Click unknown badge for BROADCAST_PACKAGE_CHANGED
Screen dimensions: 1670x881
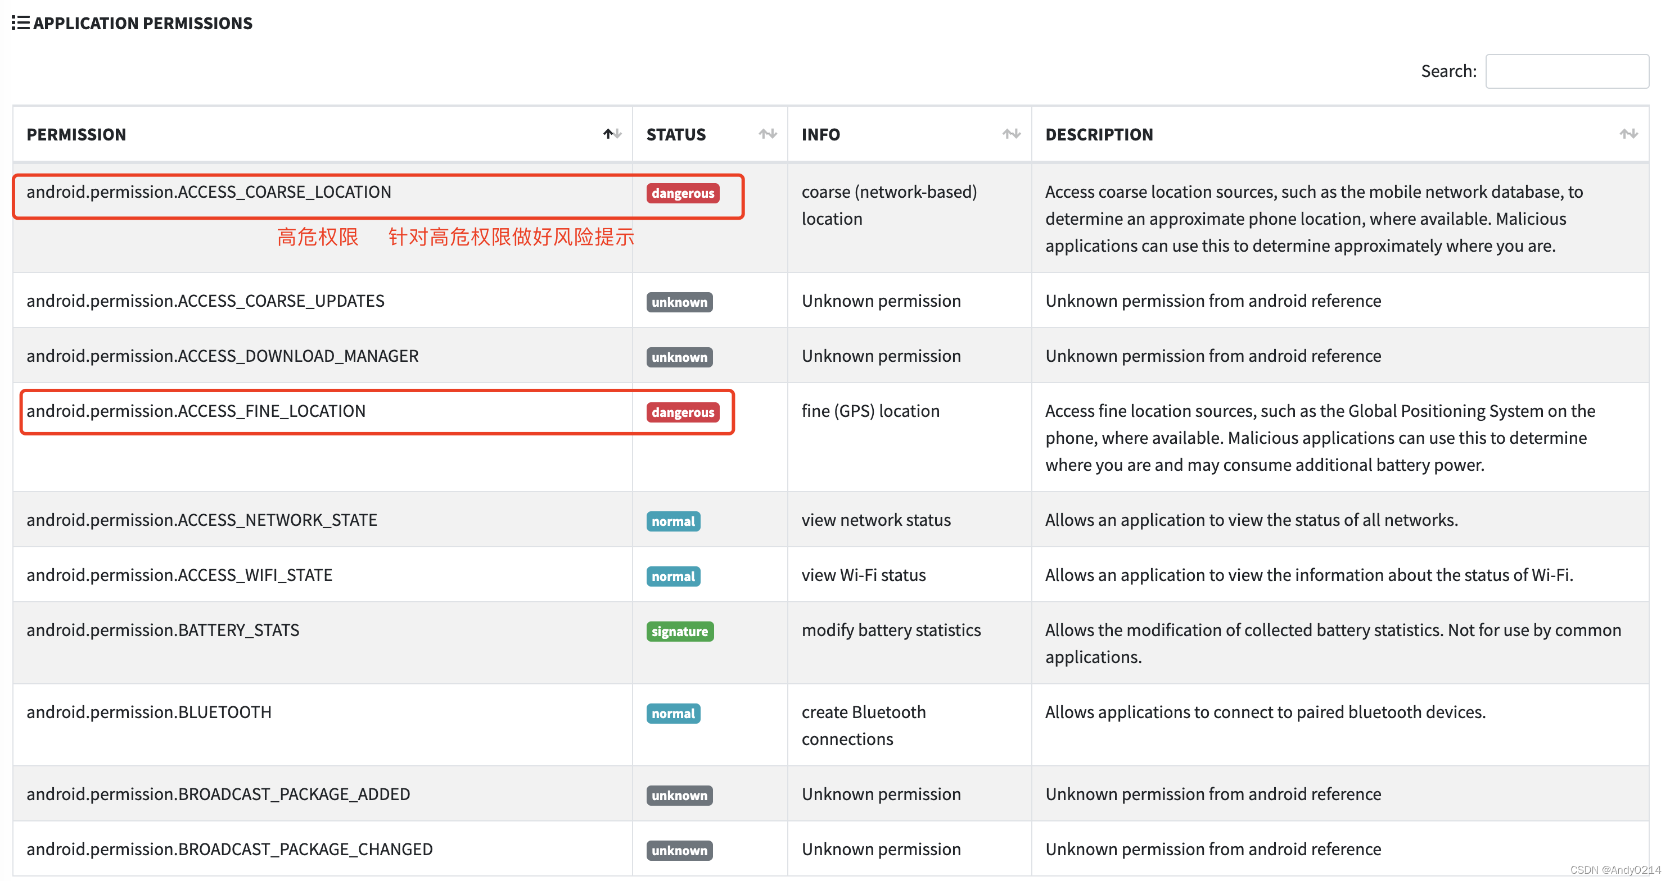pos(679,850)
